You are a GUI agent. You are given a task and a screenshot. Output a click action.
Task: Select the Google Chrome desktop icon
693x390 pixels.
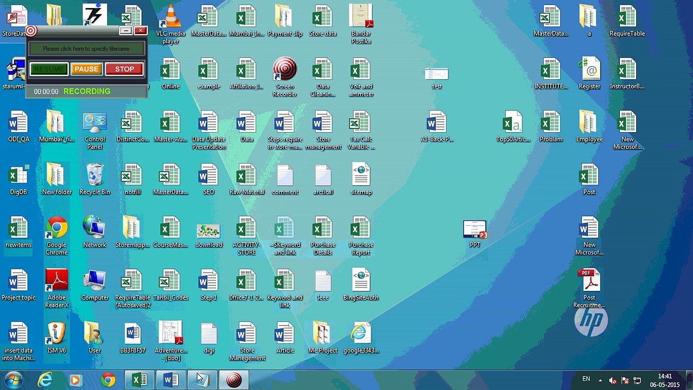click(57, 236)
